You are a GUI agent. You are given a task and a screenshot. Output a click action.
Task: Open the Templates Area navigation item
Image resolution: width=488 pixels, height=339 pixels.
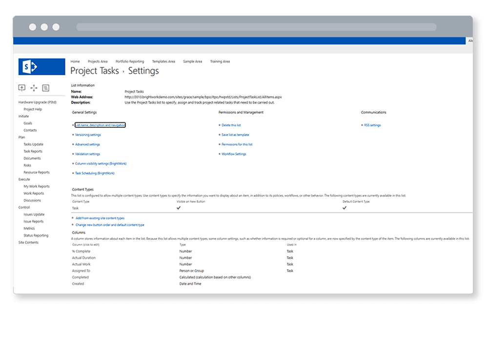(163, 61)
